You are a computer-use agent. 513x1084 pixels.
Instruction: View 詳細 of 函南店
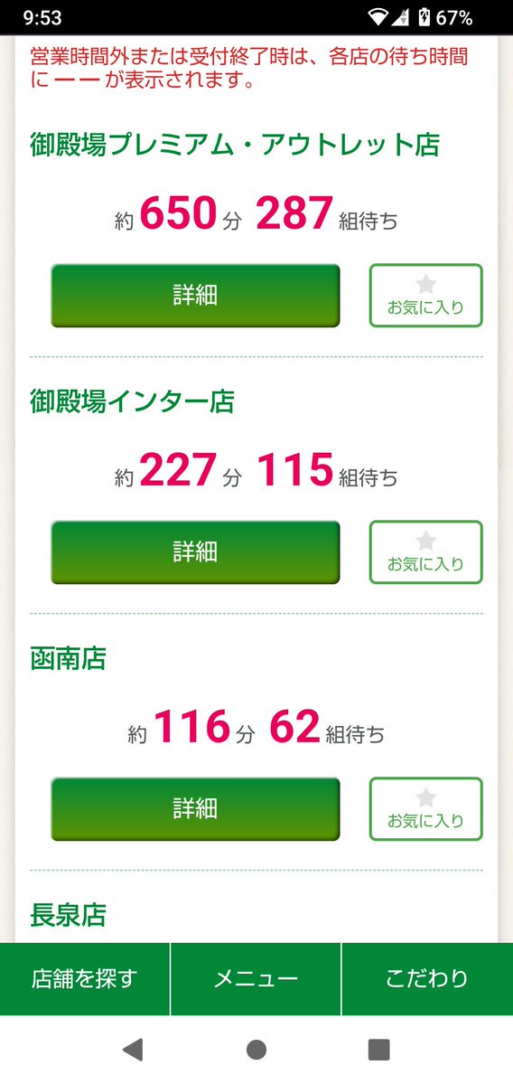tap(195, 809)
